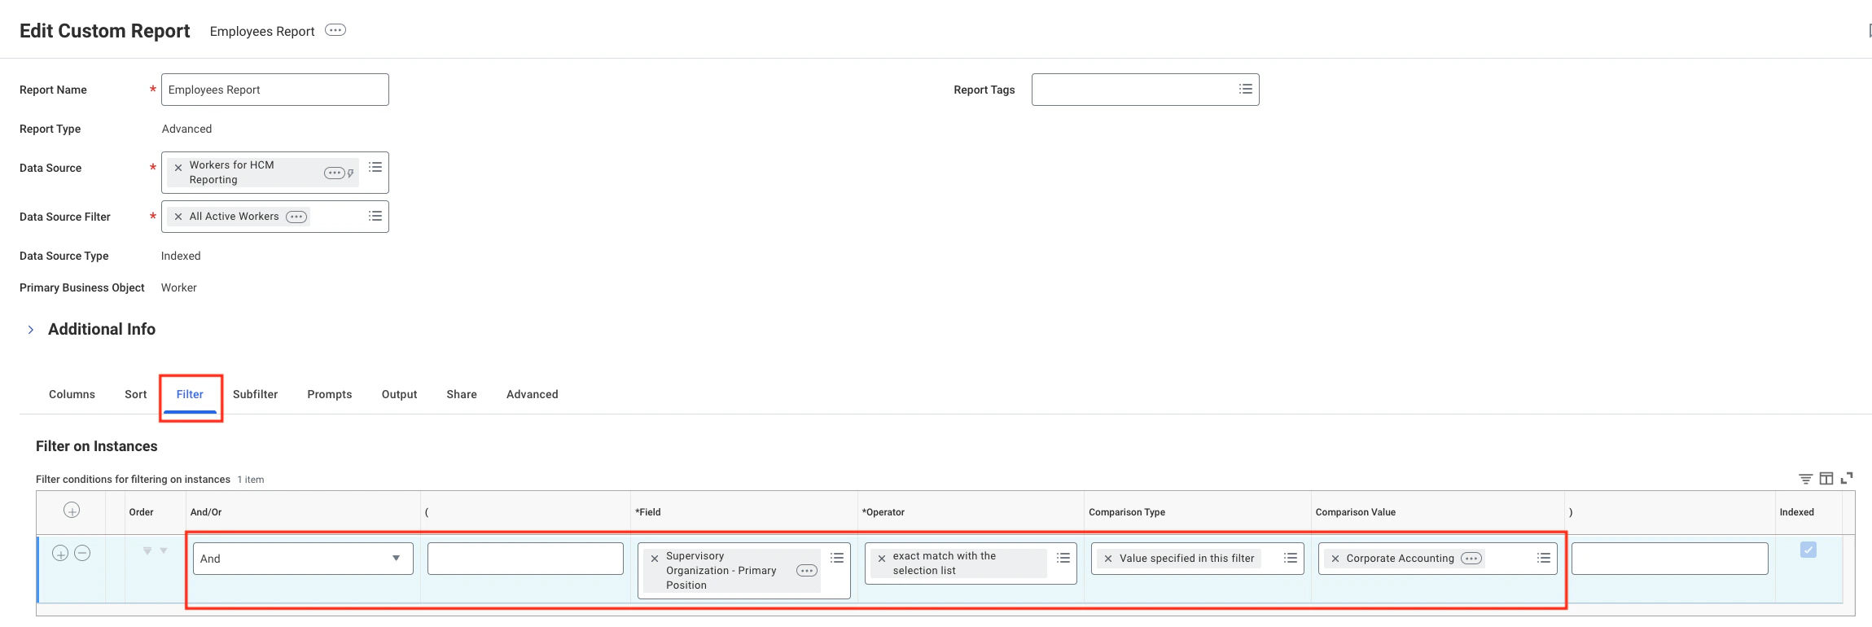The height and width of the screenshot is (627, 1872).
Task: Open related actions next to Employees Report title
Action: tap(335, 30)
